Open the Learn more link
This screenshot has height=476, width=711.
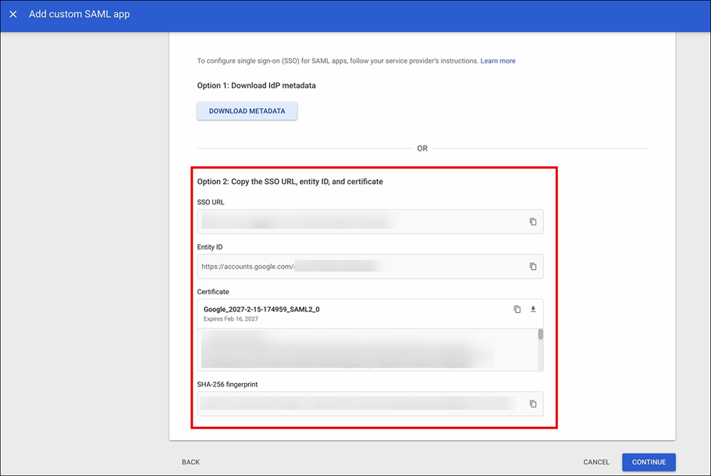point(498,60)
